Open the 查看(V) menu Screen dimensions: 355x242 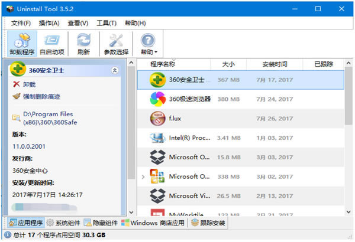tap(78, 23)
